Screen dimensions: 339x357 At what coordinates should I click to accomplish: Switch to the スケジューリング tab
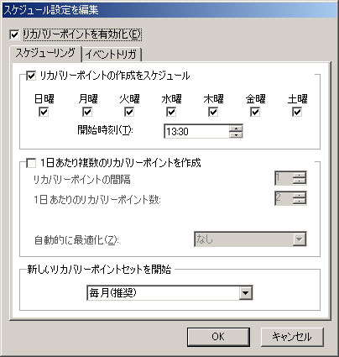(x=45, y=53)
